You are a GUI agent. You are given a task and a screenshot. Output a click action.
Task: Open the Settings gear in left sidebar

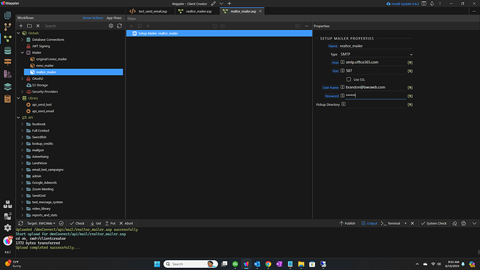pyautogui.click(x=8, y=228)
